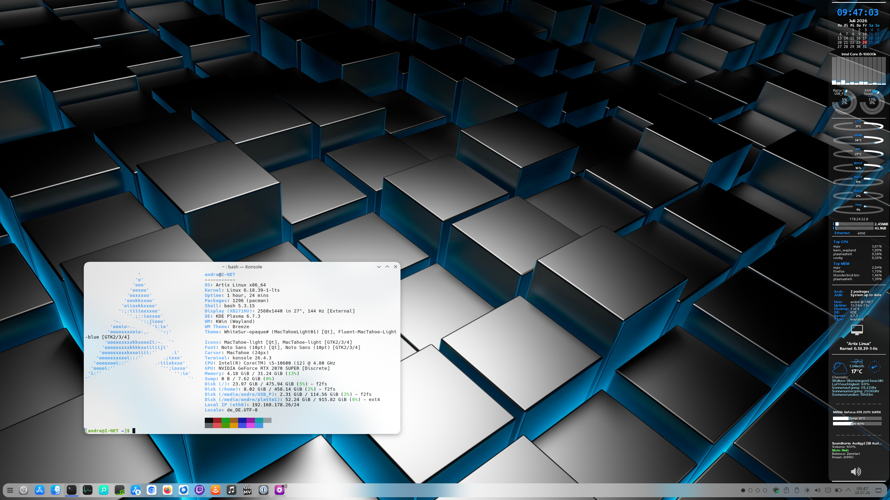Click the yellow block in the terminal palette
890x500 pixels.
coord(234,425)
